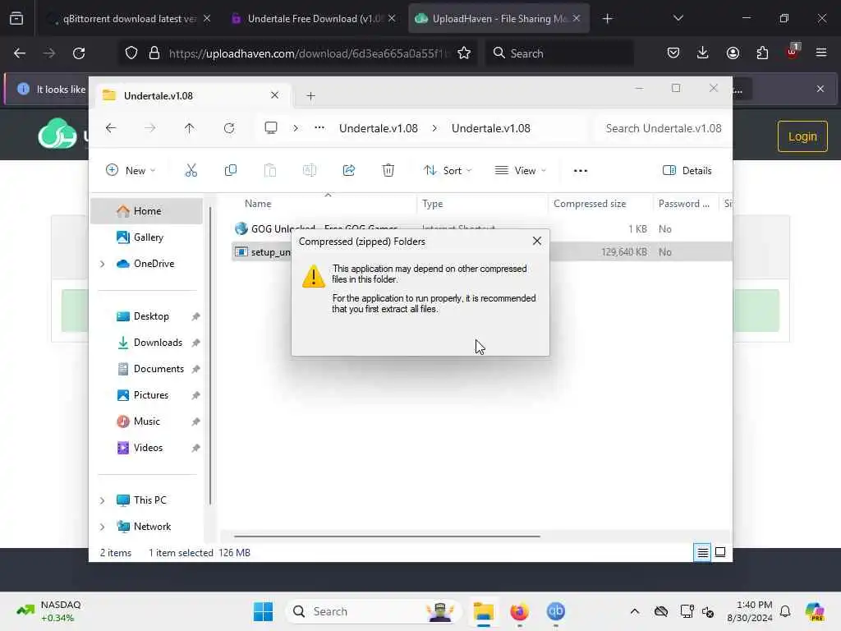Image resolution: width=841 pixels, height=631 pixels.
Task: Open the Home item in navigation pane
Action: (x=146, y=211)
